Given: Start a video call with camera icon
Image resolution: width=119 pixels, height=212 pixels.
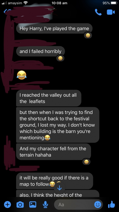Looking at the screenshot, I should point(111,12).
